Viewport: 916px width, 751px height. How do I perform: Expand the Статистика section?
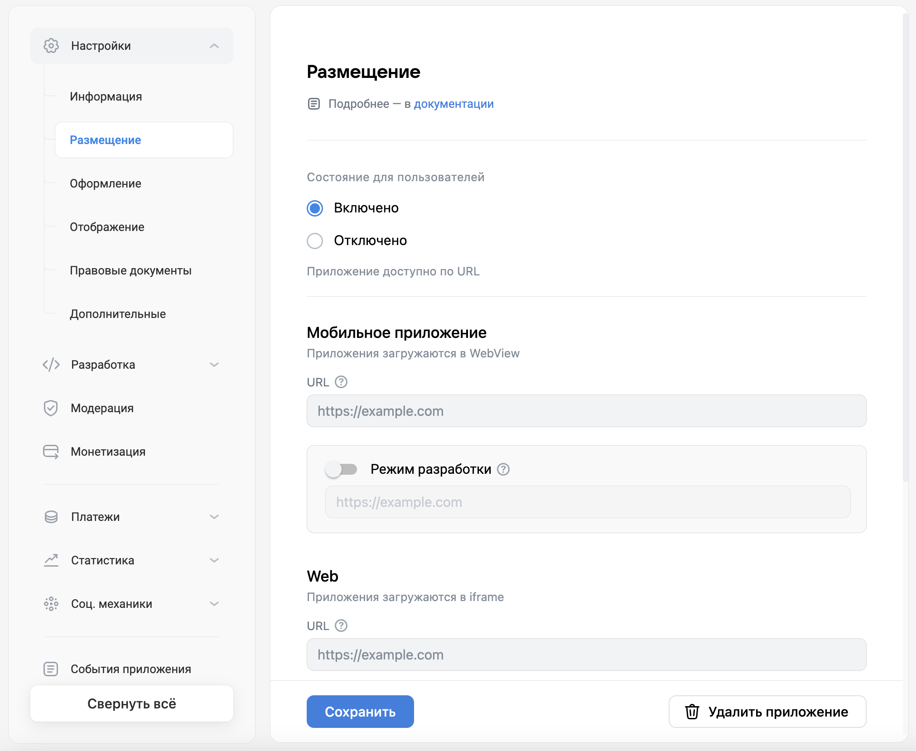coord(215,560)
